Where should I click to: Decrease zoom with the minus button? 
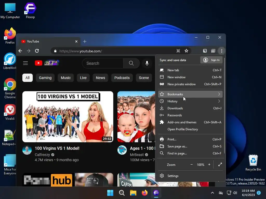(191, 165)
